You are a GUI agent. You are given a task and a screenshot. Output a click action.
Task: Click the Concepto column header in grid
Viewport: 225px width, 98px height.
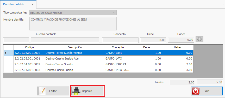pos(118,47)
